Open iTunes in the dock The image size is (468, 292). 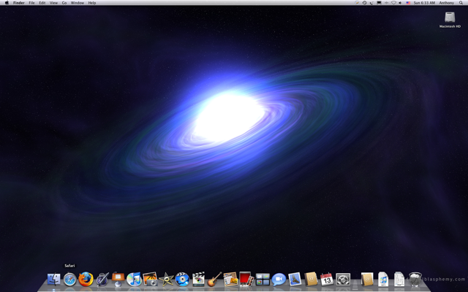click(134, 280)
